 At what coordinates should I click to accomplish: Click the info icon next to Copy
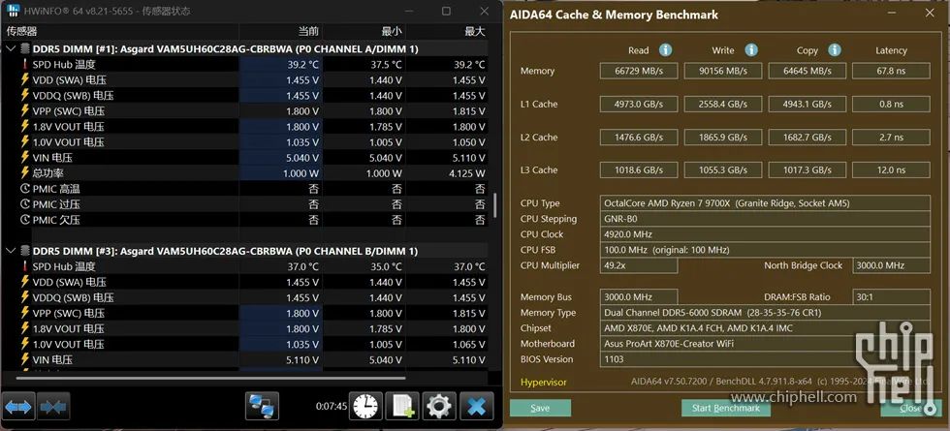(x=835, y=50)
